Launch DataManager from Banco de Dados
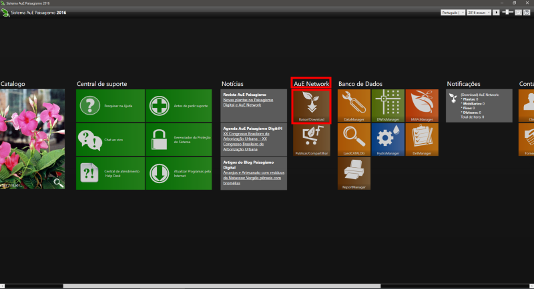The width and height of the screenshot is (534, 289). 354,106
